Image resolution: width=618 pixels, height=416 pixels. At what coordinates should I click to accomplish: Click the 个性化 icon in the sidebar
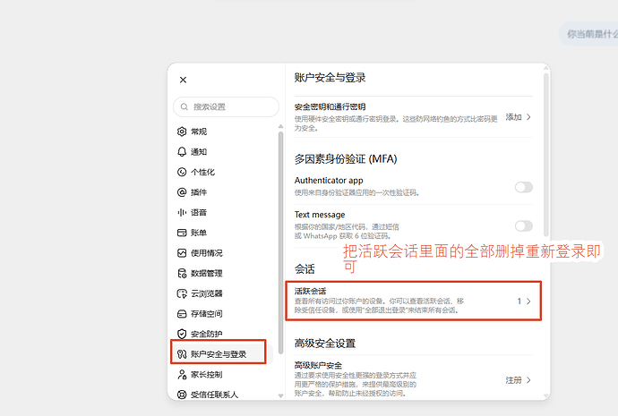182,172
